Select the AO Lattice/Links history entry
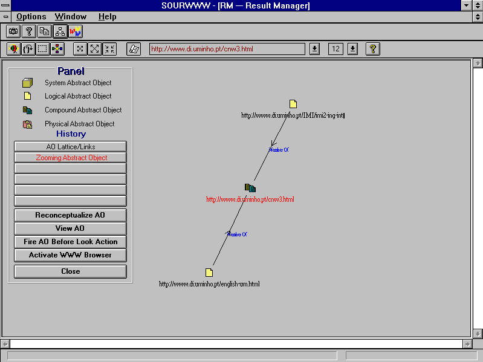The height and width of the screenshot is (362, 483). click(x=70, y=147)
